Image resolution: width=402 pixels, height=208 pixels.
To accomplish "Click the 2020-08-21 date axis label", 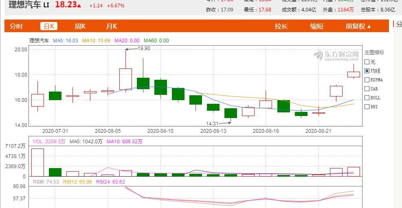I will [x=319, y=131].
